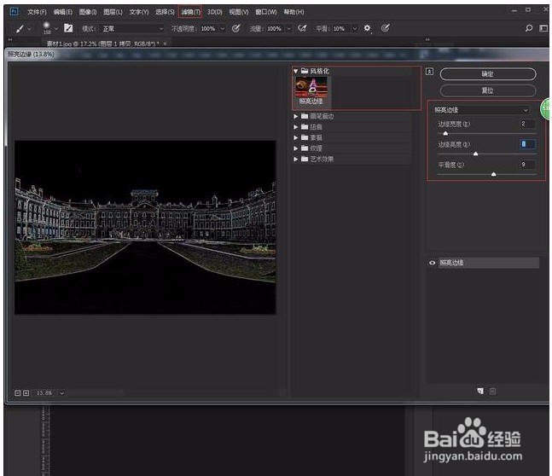Open the workspace switcher icon

(x=543, y=28)
